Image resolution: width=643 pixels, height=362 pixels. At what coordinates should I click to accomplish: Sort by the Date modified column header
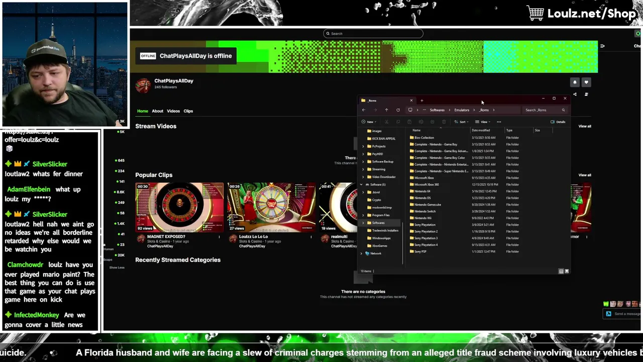click(x=481, y=130)
